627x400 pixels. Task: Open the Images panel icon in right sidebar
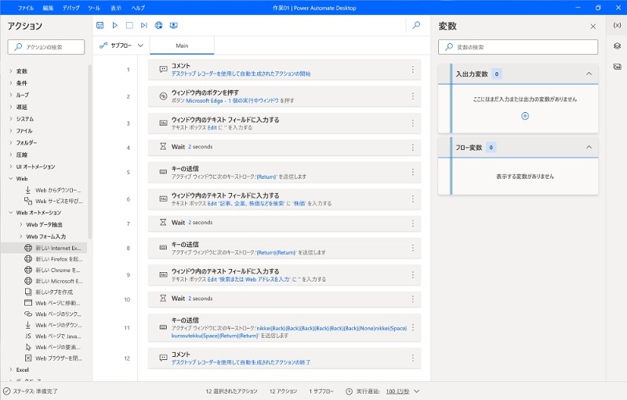[617, 67]
